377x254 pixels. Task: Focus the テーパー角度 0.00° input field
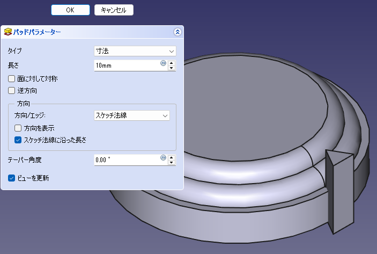coord(126,160)
